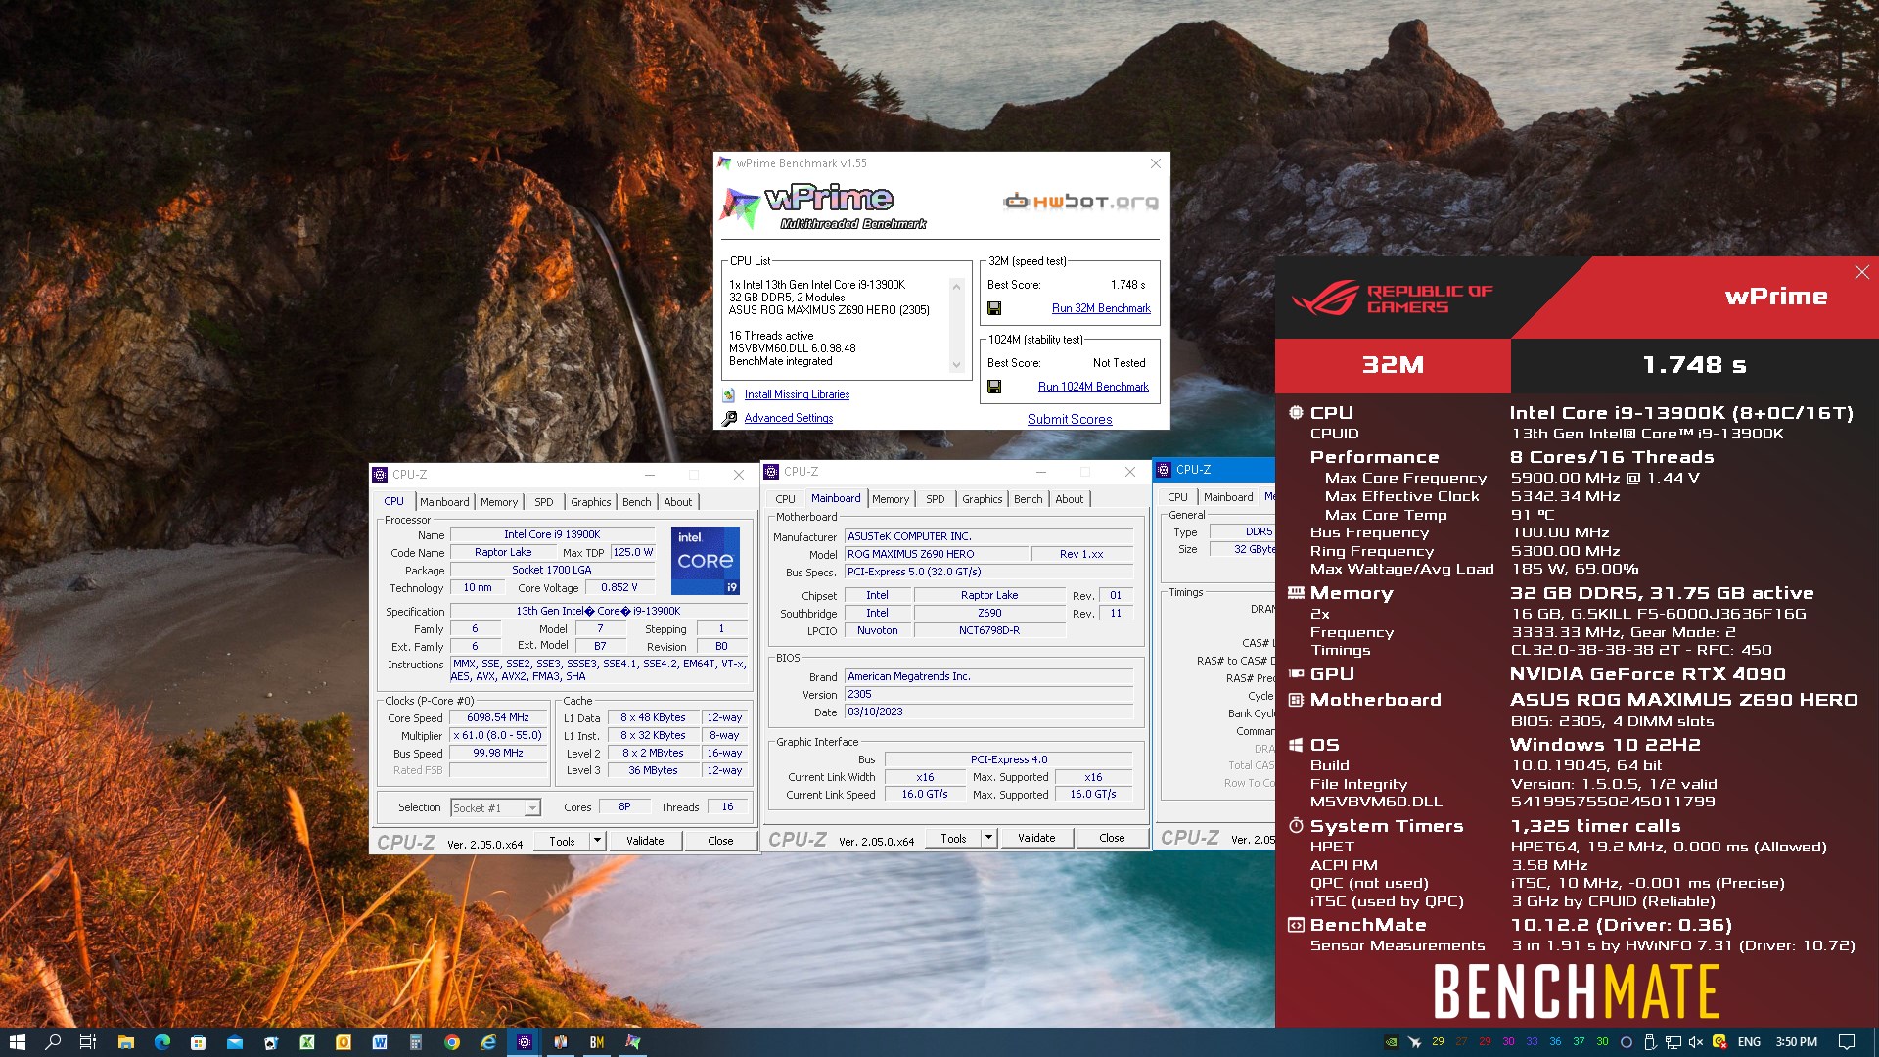
Task: Open CPU-Z from the taskbar
Action: (x=525, y=1042)
